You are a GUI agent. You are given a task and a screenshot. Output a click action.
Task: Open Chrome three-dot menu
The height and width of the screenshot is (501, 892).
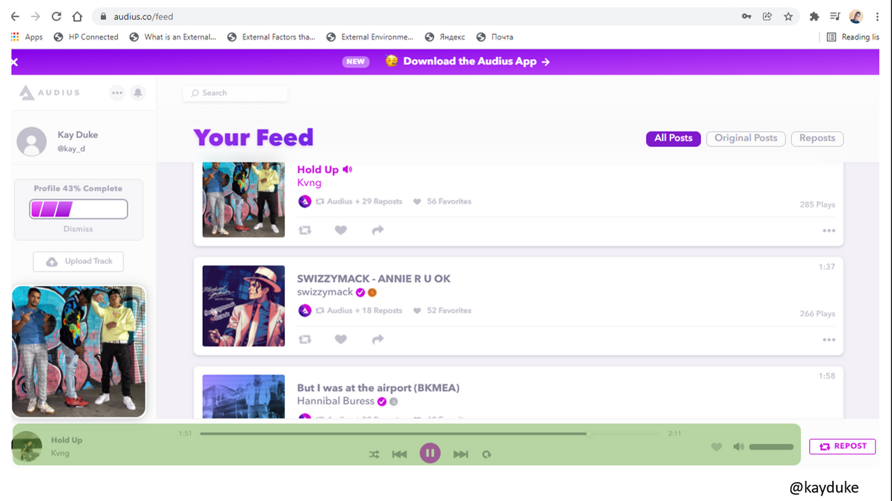tap(877, 16)
